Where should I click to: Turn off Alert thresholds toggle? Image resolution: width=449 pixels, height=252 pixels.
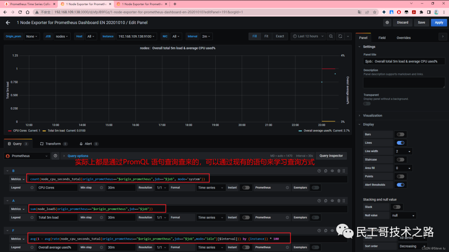[400, 184]
